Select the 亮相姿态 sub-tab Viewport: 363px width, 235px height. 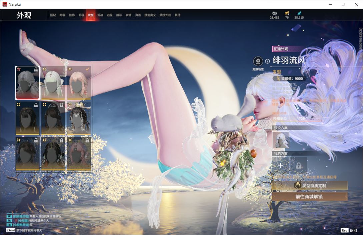pos(280,118)
